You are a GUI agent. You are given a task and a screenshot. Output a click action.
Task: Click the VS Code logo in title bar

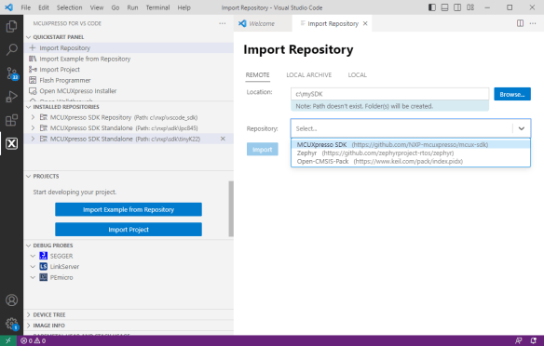8,7
